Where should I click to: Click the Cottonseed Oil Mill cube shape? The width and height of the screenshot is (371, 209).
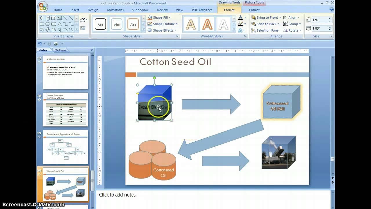[281, 102]
